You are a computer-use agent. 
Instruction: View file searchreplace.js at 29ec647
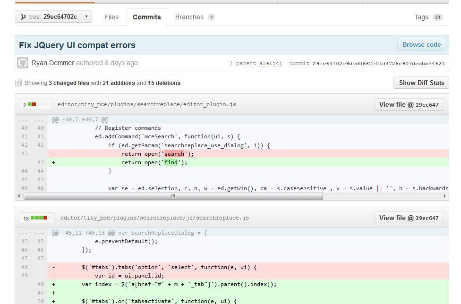coord(409,218)
